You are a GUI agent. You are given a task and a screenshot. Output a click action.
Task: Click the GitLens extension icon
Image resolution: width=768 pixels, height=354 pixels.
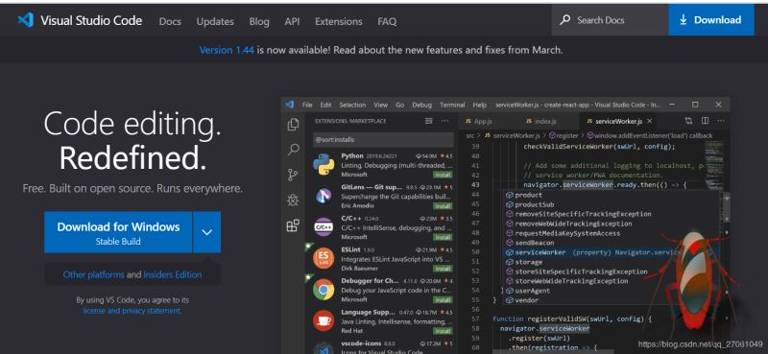point(324,196)
